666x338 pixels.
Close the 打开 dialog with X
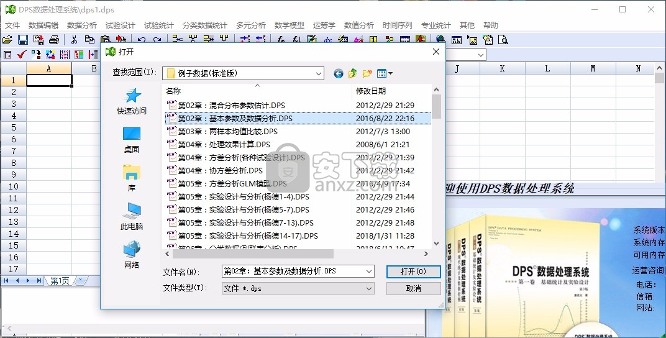(x=436, y=52)
